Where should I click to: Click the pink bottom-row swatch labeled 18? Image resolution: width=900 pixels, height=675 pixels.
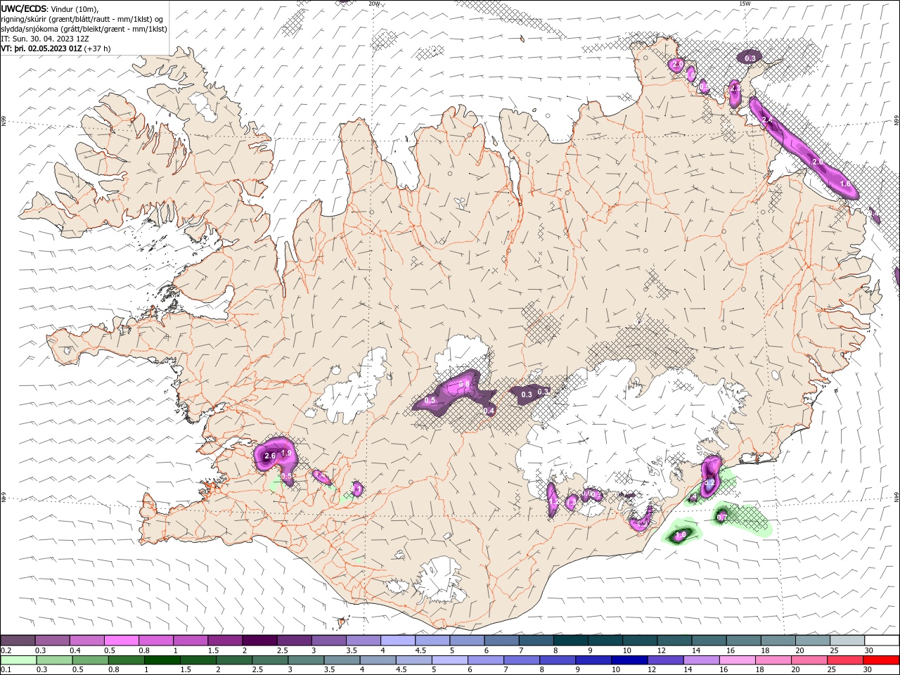pos(773,660)
